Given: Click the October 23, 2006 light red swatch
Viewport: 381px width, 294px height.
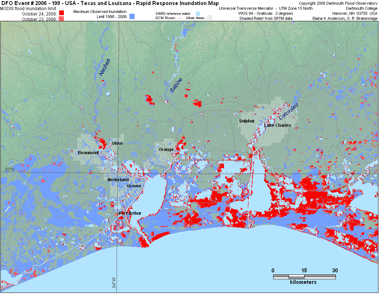Looking at the screenshot, I should pyautogui.click(x=61, y=19).
